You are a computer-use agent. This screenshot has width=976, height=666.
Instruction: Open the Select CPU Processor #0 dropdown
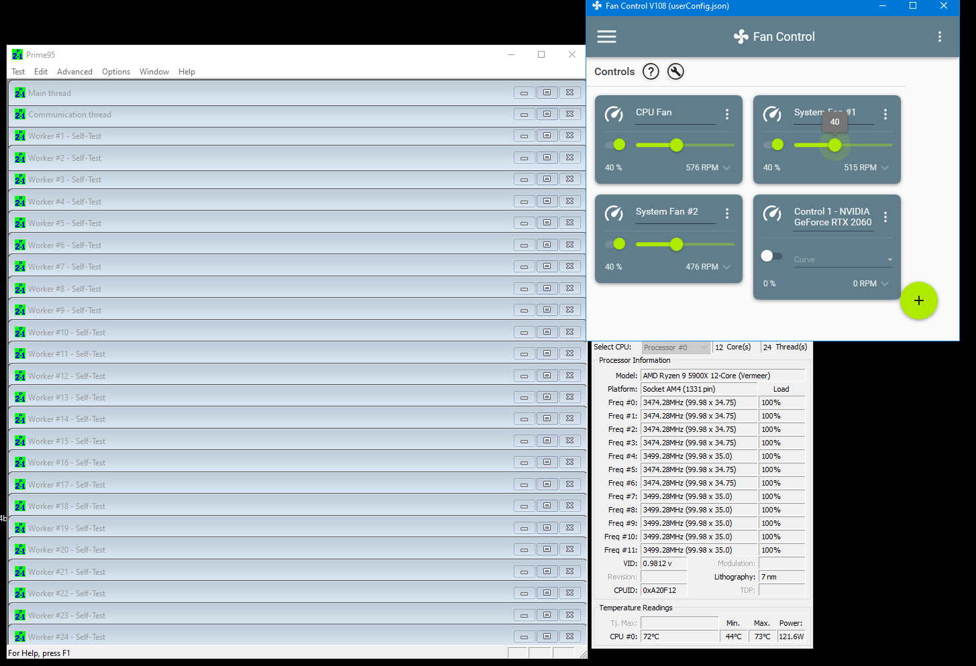(x=675, y=347)
